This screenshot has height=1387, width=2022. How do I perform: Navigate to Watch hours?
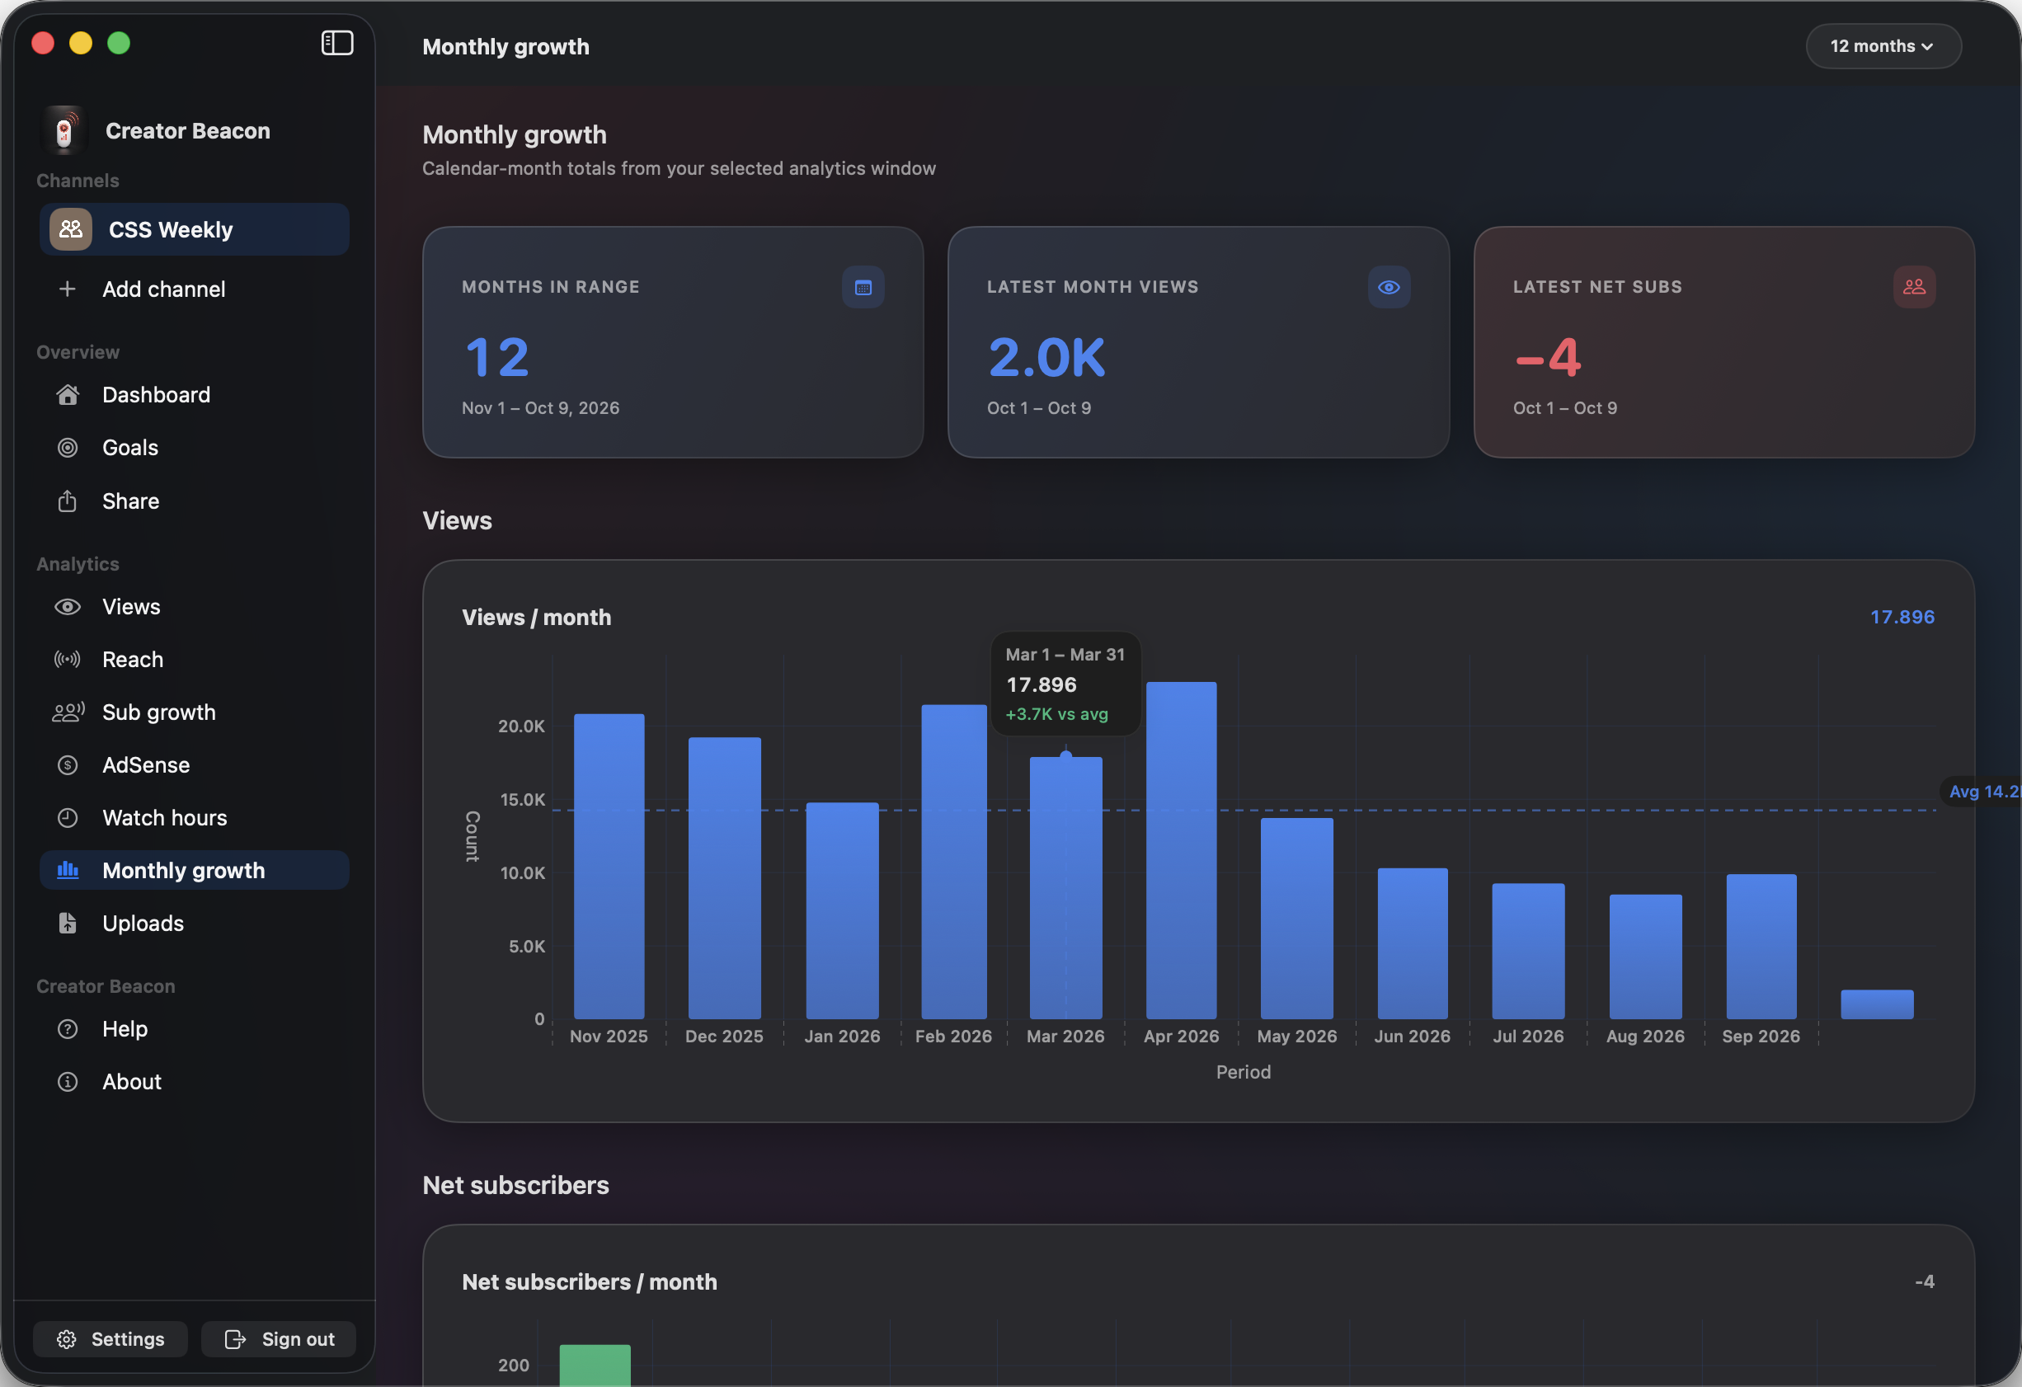pos(194,817)
